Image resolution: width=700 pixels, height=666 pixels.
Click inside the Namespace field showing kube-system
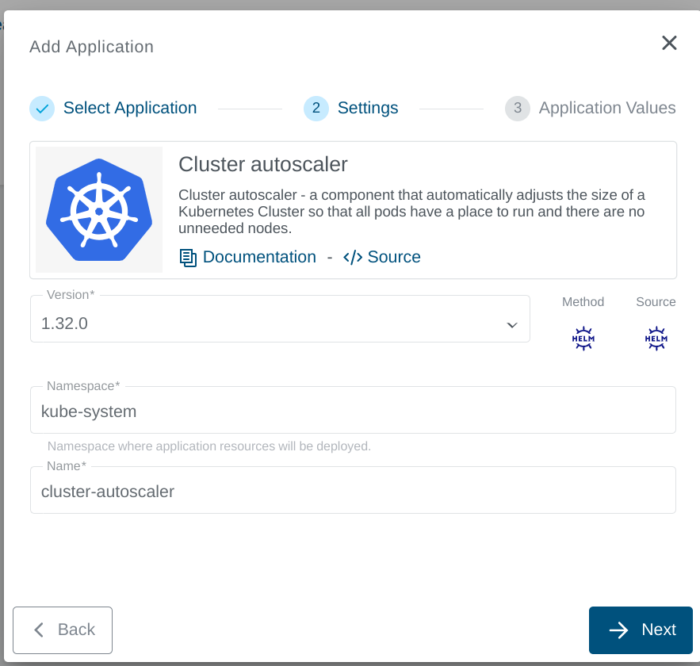pyautogui.click(x=353, y=410)
